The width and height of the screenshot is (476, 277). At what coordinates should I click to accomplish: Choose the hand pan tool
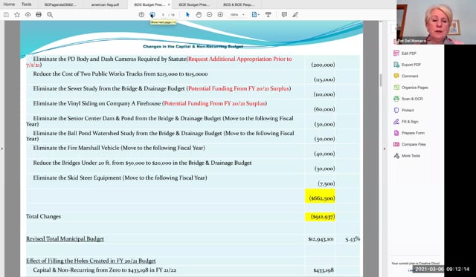click(199, 15)
